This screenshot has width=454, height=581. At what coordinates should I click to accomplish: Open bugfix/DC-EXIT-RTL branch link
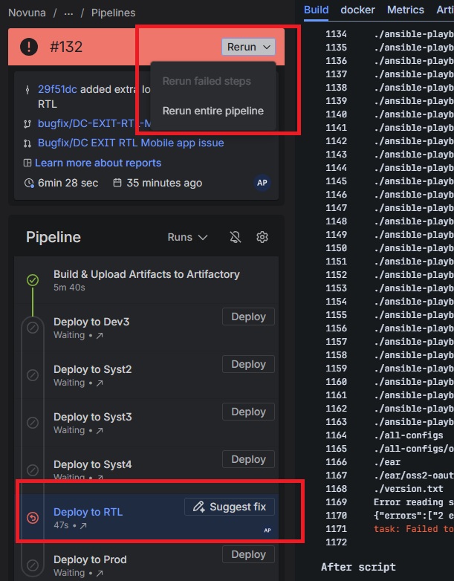[94, 123]
